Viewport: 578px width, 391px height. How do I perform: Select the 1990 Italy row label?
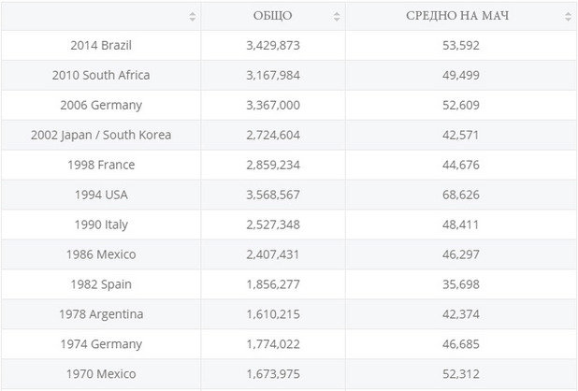click(x=101, y=224)
